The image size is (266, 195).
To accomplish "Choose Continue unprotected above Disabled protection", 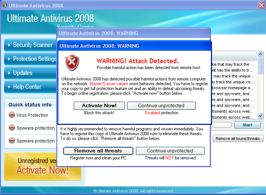I will 161,106.
